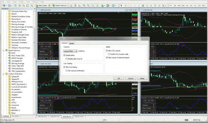Select the EASY expert advisor item

coord(13,53)
